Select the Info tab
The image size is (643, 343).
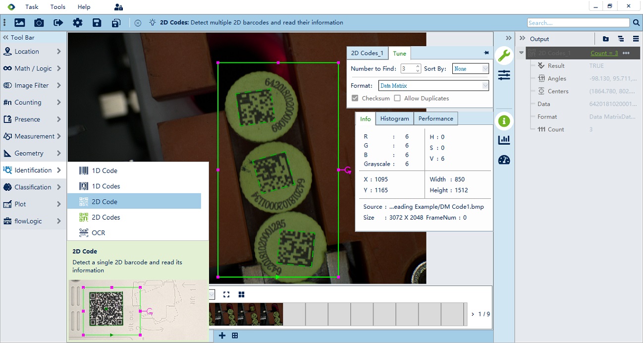click(x=366, y=118)
